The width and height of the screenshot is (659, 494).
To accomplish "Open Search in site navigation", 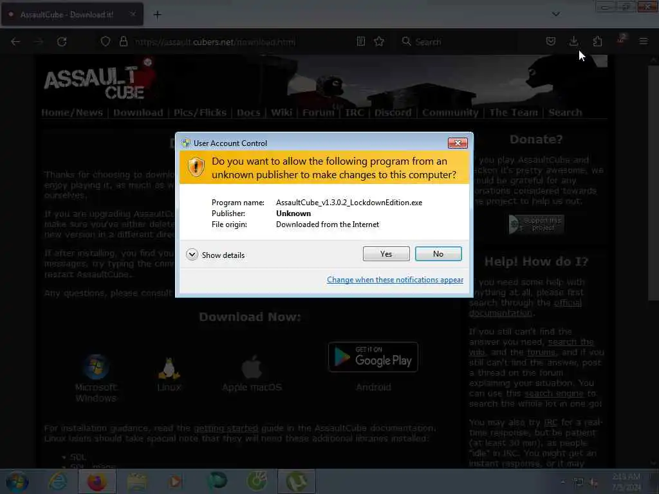I will coord(565,113).
